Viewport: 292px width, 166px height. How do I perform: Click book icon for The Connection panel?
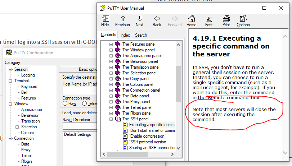pyautogui.click(x=118, y=90)
